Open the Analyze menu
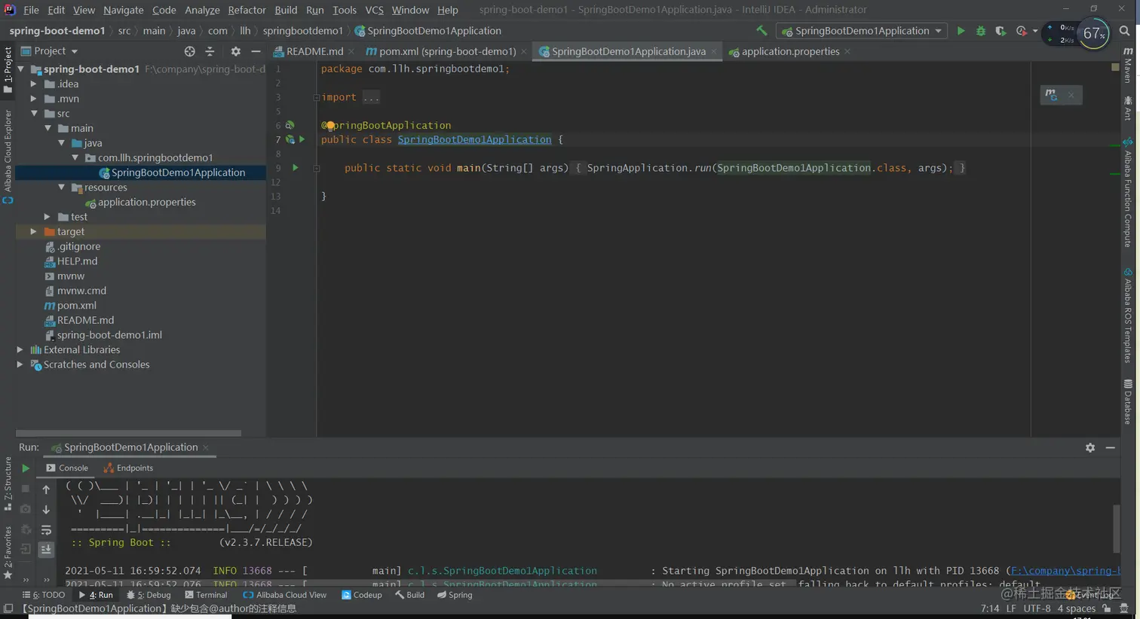This screenshot has width=1140, height=619. point(202,10)
